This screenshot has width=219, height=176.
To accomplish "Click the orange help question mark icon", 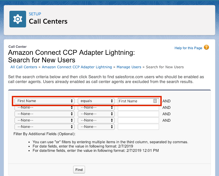I will (x=206, y=47).
